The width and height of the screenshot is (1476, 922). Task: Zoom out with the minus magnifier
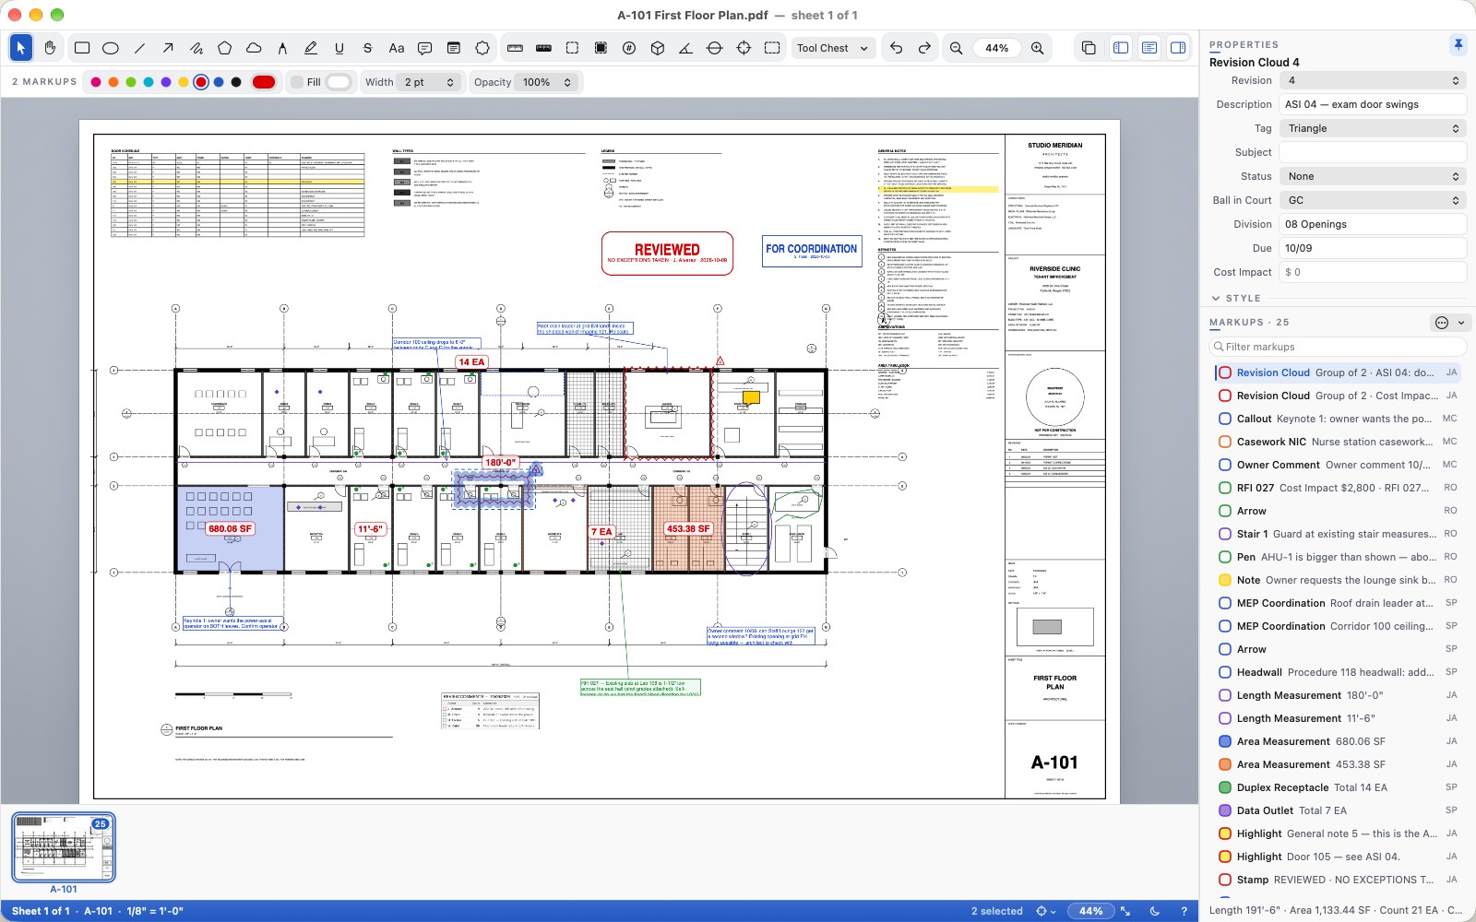[957, 48]
